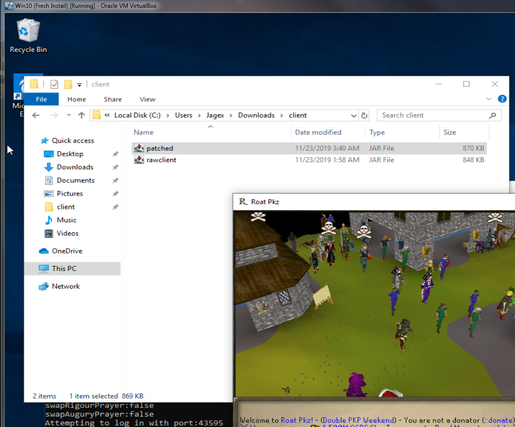
Task: Expand the ribbon with the chevron
Action: coord(489,99)
